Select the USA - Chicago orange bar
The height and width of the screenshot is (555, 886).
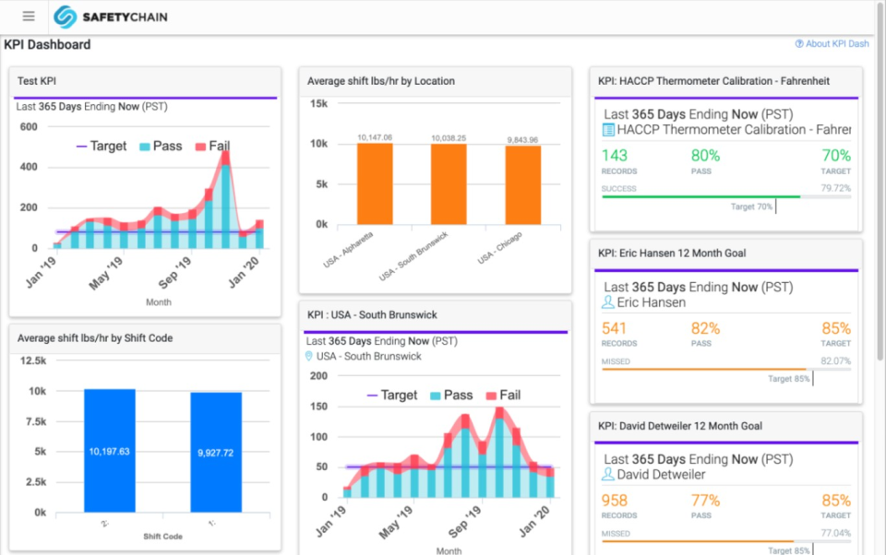[522, 185]
